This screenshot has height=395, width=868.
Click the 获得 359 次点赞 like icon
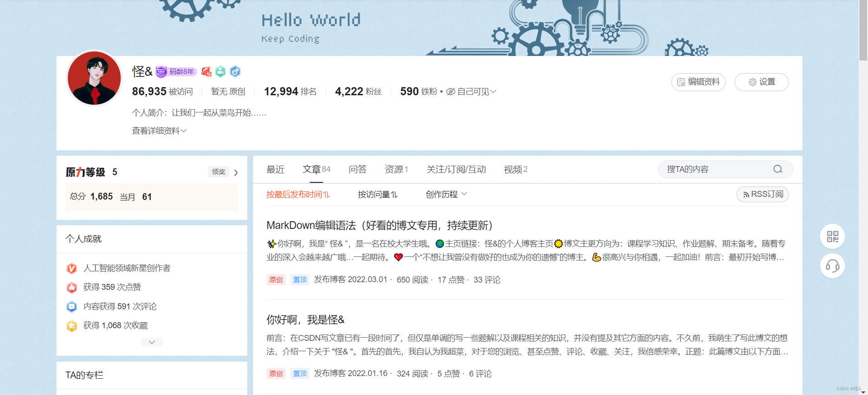(x=71, y=288)
